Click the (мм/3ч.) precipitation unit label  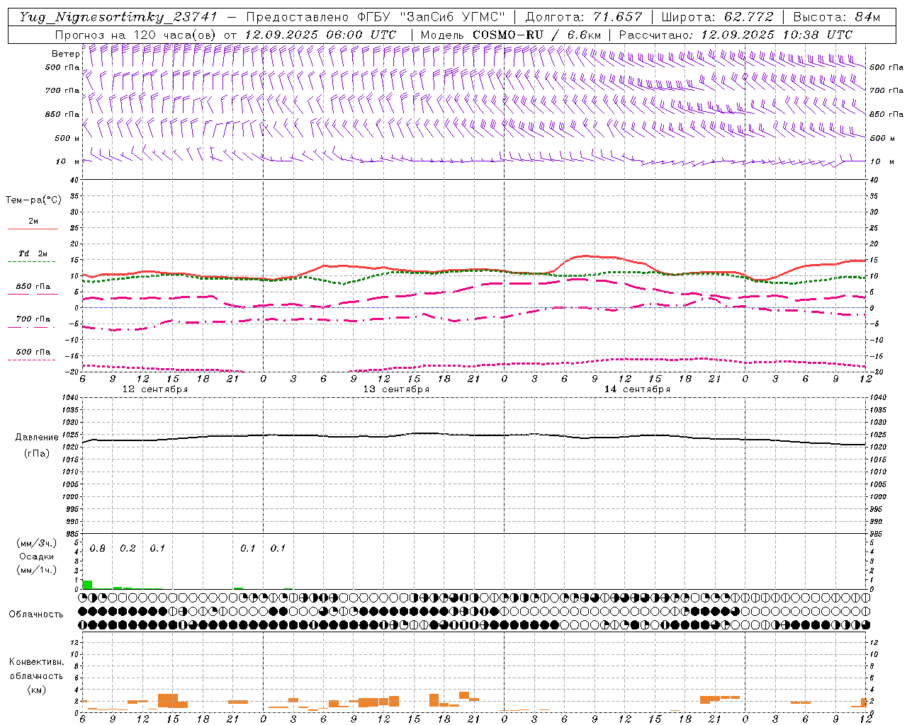point(37,543)
